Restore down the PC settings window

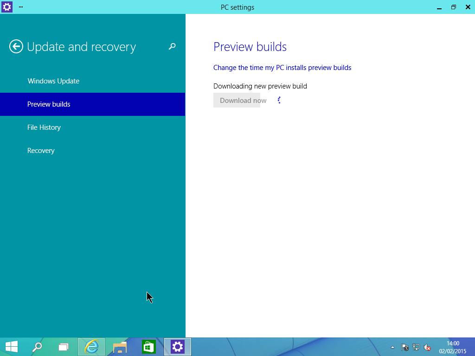point(454,7)
